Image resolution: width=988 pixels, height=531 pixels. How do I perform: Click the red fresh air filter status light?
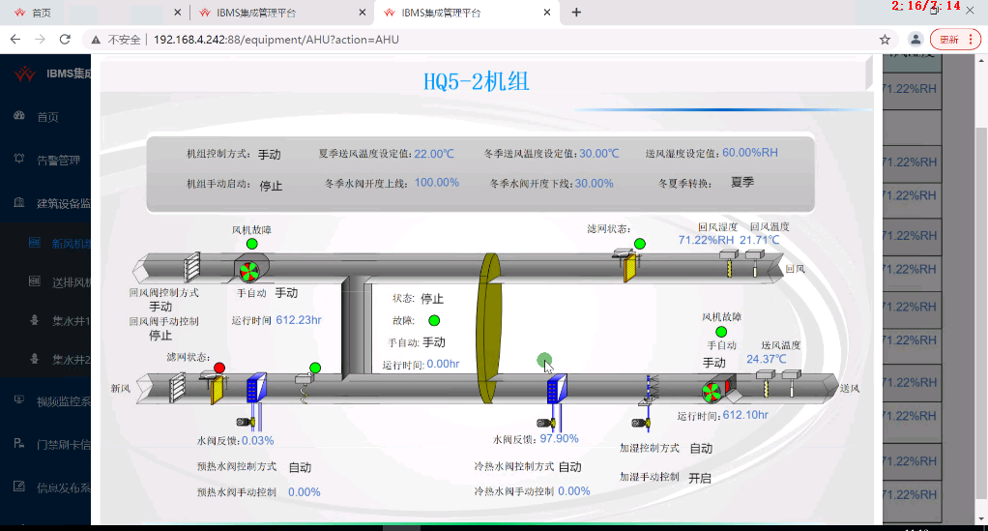(219, 368)
